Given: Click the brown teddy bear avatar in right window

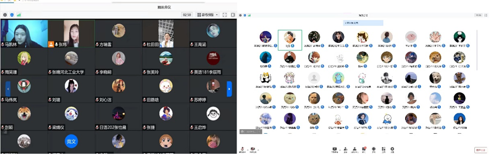Looking at the screenshot, I should 460,78.
